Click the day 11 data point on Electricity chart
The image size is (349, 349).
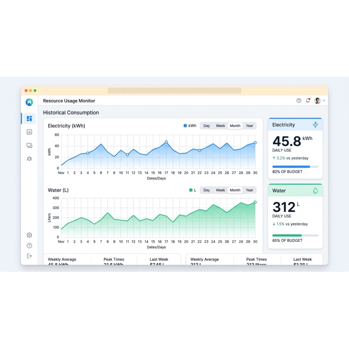click(127, 154)
